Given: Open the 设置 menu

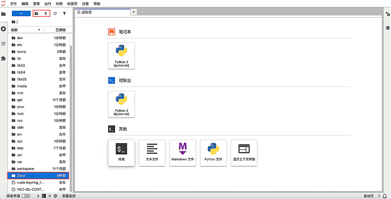Looking at the screenshot, I should 85,4.
